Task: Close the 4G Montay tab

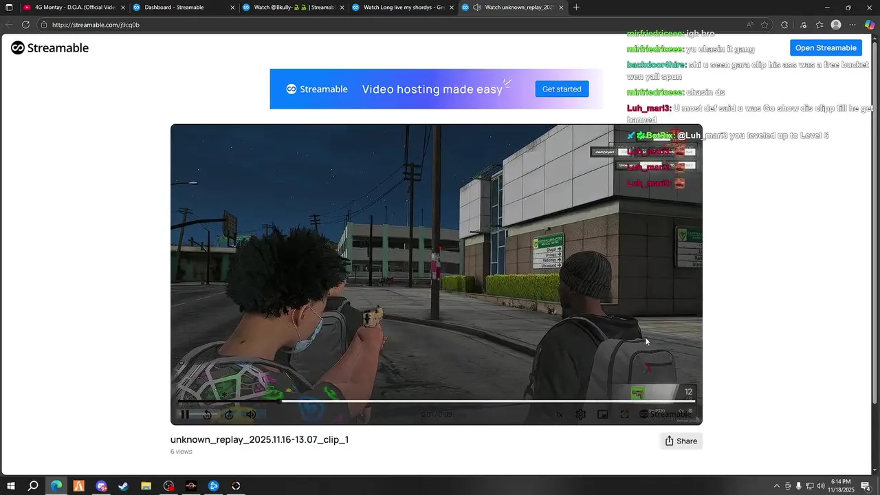Action: 123,8
